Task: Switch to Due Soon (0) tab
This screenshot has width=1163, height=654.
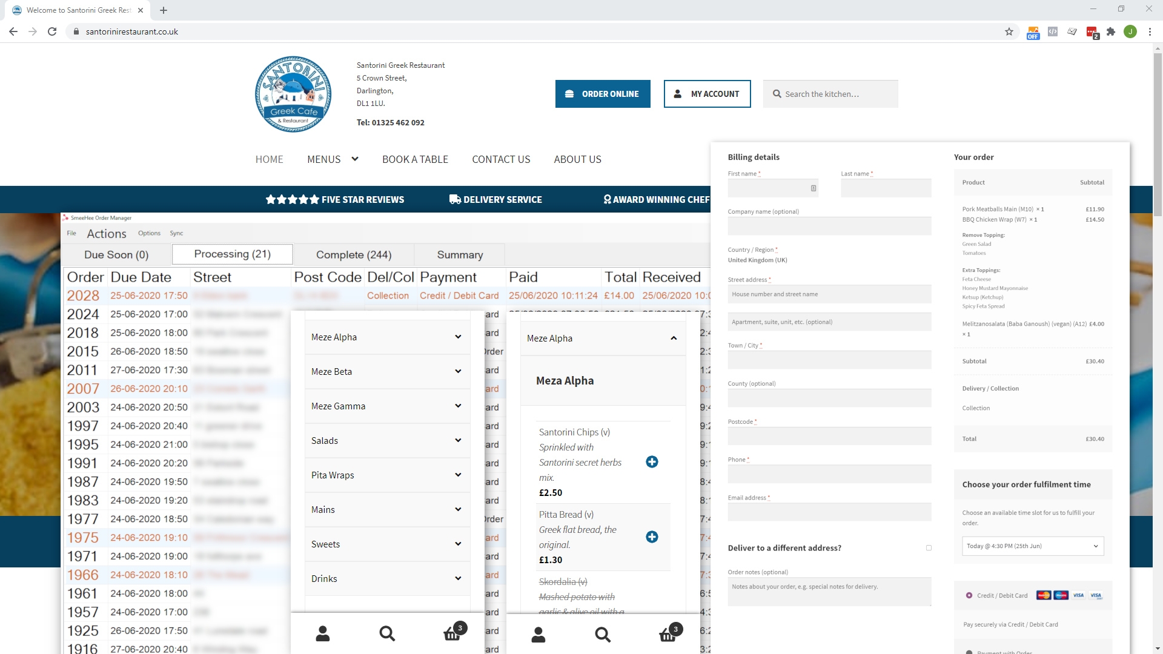Action: 116,255
